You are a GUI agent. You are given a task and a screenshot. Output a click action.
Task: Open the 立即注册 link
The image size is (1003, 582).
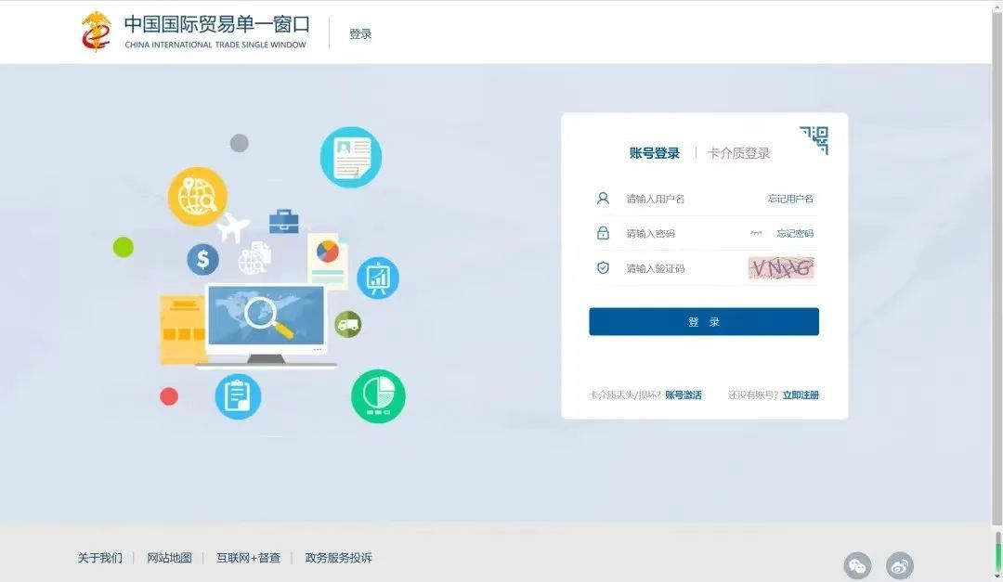click(x=801, y=395)
